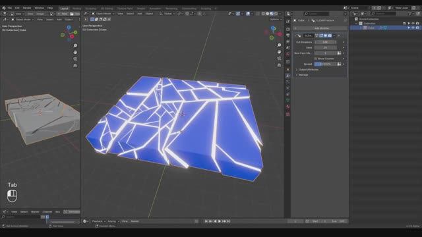Click the outliner search field
The height and width of the screenshot is (237, 422).
384,13
